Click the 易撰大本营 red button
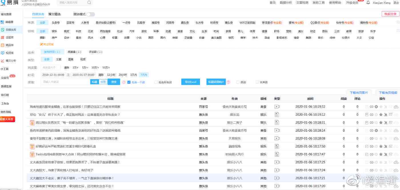The image size is (400, 190). point(7,119)
